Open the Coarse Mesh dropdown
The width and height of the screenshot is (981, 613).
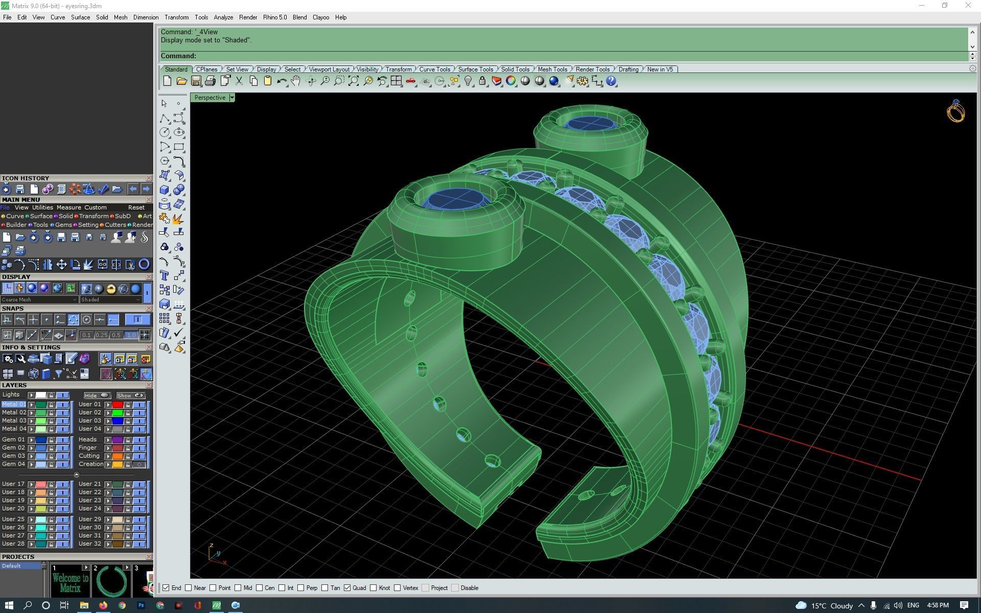click(x=75, y=300)
